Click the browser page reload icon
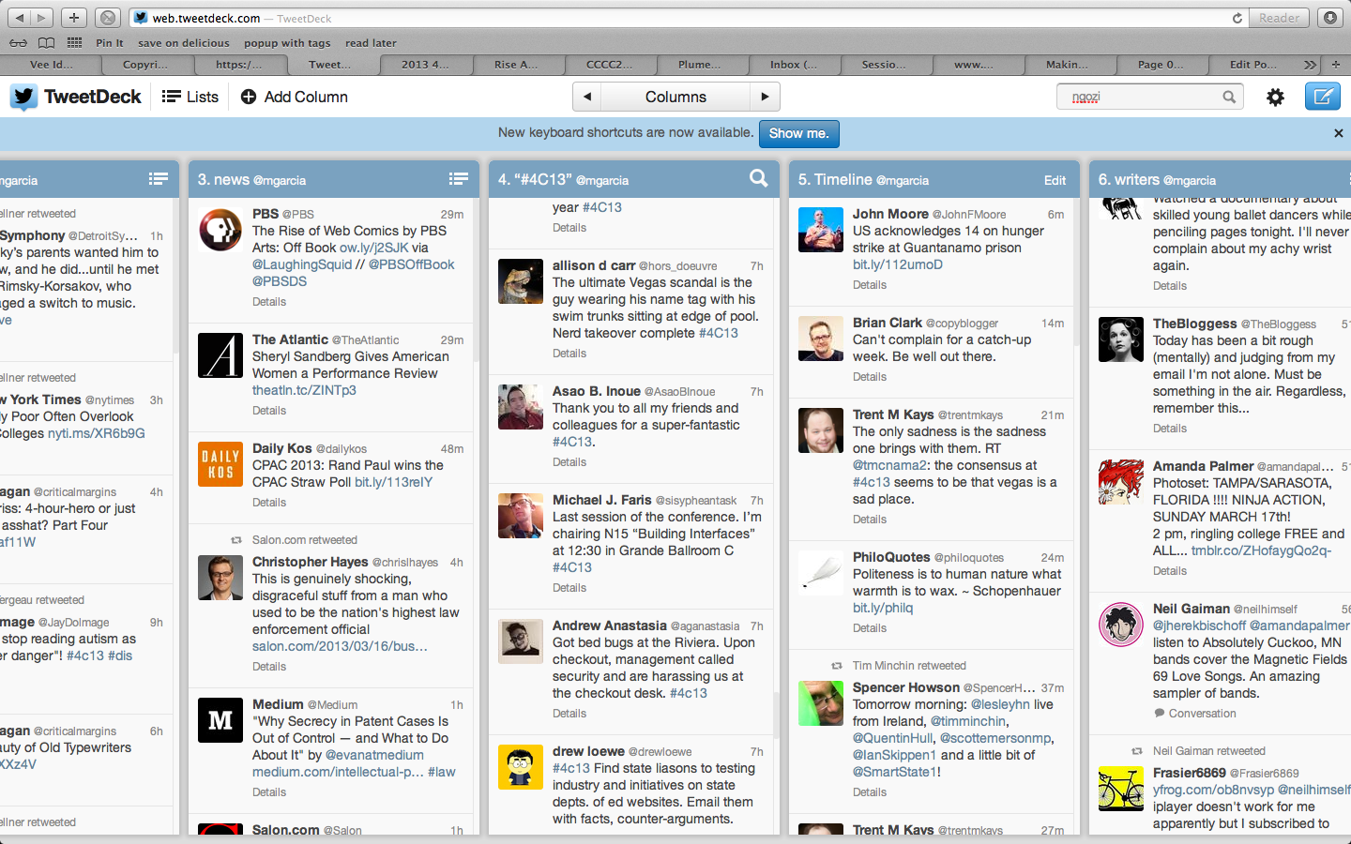Image resolution: width=1351 pixels, height=844 pixels. point(1237,18)
